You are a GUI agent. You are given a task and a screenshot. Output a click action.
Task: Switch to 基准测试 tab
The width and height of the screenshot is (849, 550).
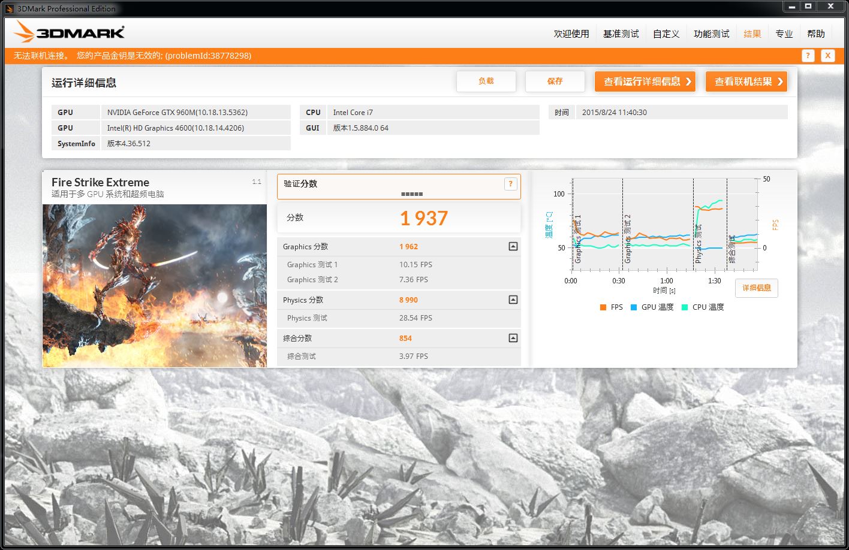click(x=621, y=34)
